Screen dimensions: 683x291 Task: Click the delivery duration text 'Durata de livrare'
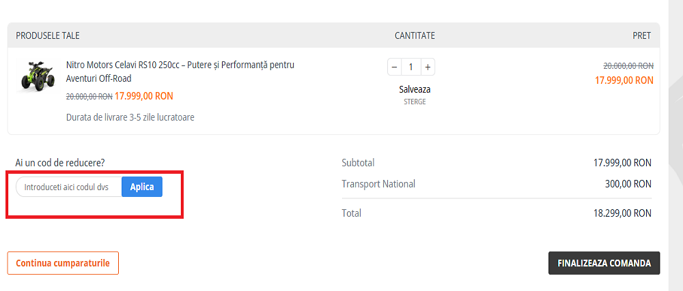pos(130,117)
